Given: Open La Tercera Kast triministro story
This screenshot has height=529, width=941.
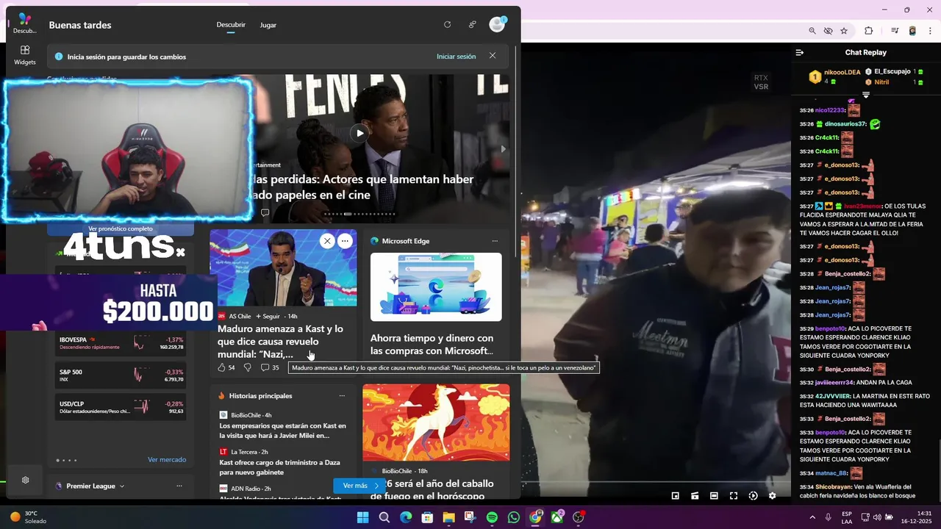Looking at the screenshot, I should pos(279,467).
